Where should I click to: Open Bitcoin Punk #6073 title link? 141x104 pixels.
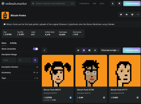click(52, 90)
